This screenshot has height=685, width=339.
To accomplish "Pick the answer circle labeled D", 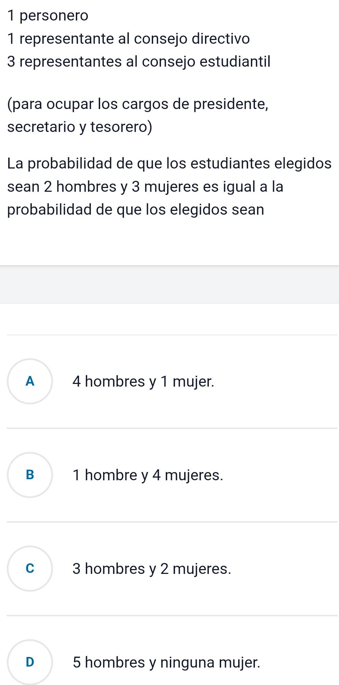I will 30,662.
